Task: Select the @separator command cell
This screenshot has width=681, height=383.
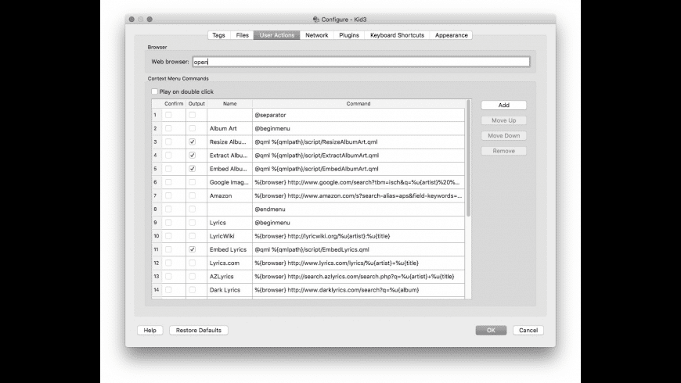Action: pyautogui.click(x=359, y=115)
